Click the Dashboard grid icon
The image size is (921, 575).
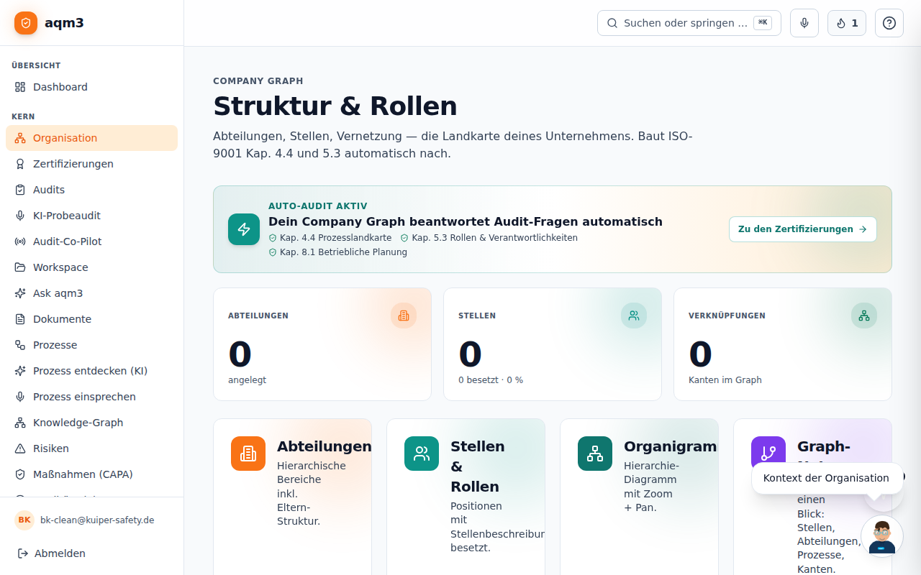point(20,87)
